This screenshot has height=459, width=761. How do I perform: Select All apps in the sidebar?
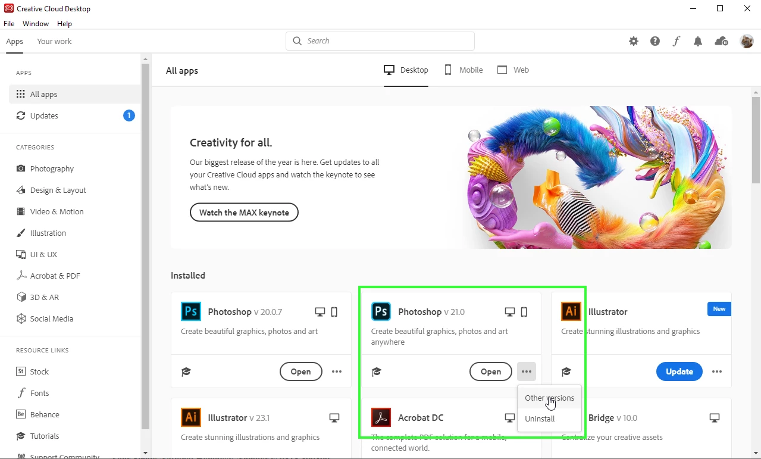(74, 94)
